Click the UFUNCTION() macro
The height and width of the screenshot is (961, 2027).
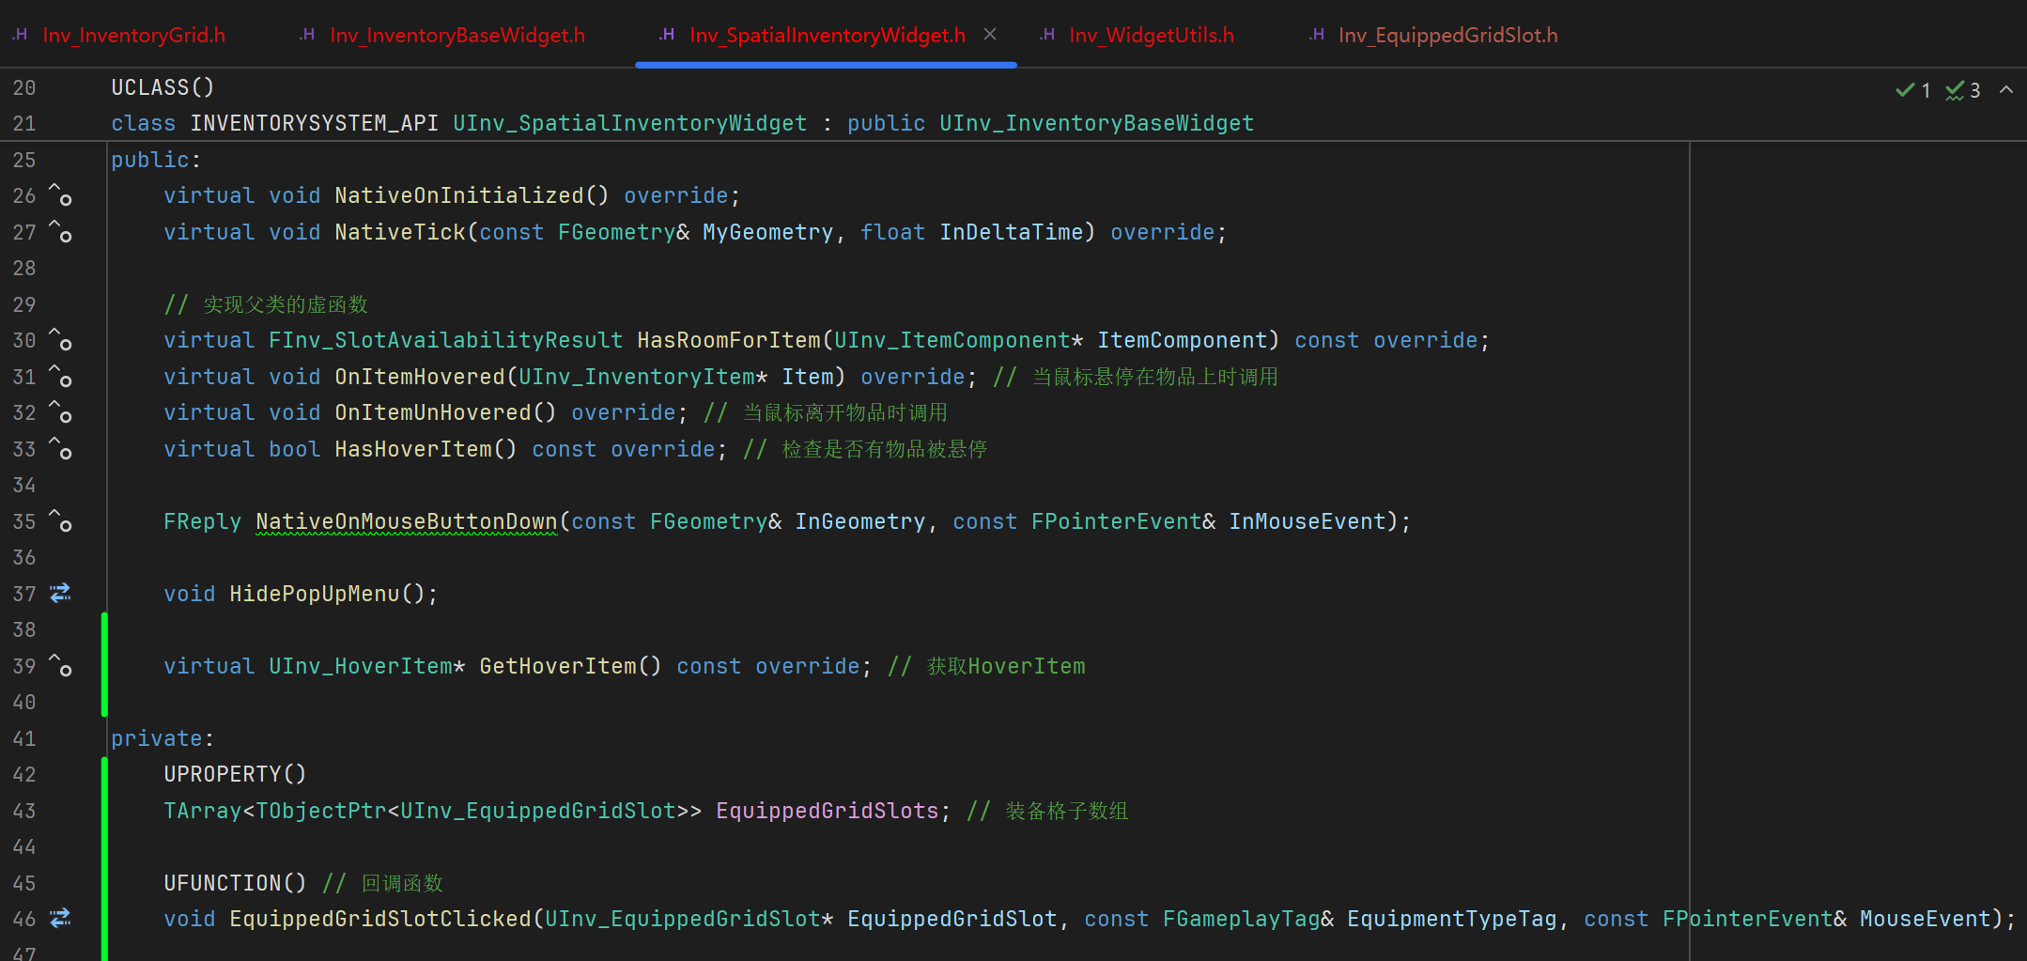(x=235, y=883)
